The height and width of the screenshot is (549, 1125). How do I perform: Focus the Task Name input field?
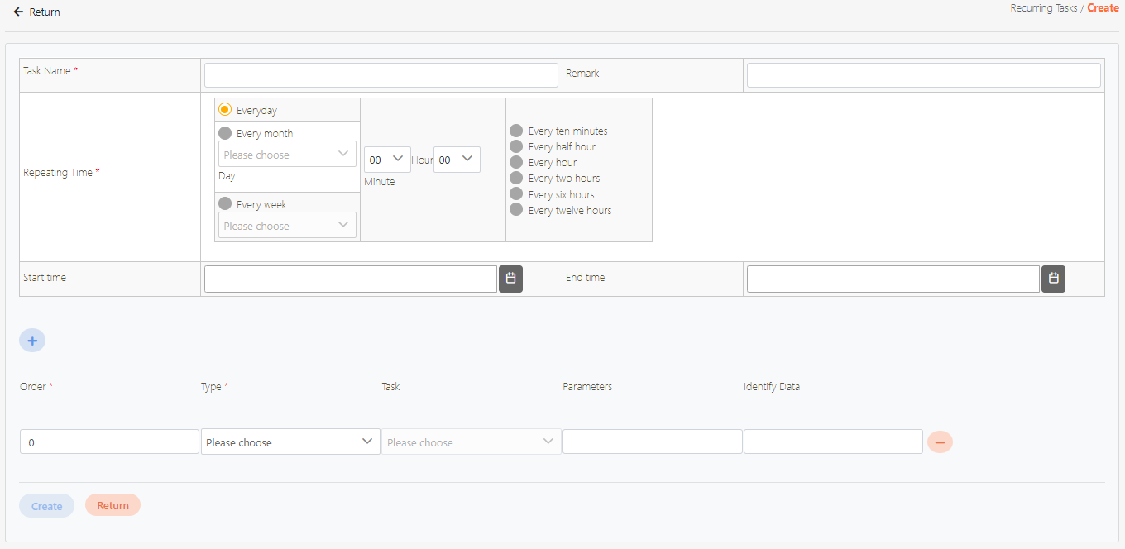(381, 75)
